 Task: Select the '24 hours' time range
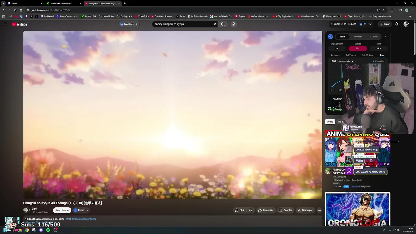(x=335, y=55)
